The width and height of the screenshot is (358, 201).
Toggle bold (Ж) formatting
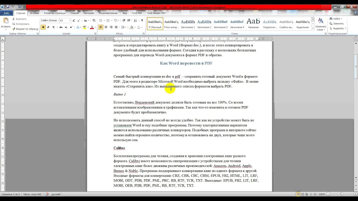click(x=43, y=27)
